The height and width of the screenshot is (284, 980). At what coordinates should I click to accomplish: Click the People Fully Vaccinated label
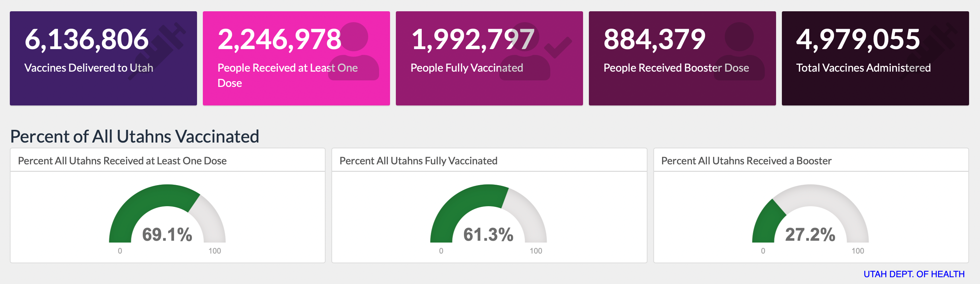coord(467,68)
